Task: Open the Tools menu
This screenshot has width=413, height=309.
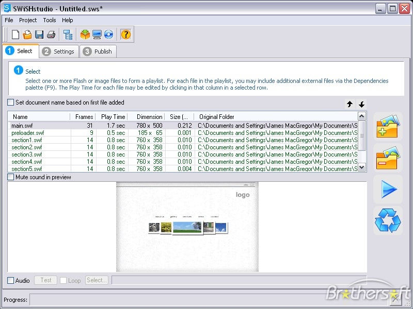Action: [x=50, y=20]
